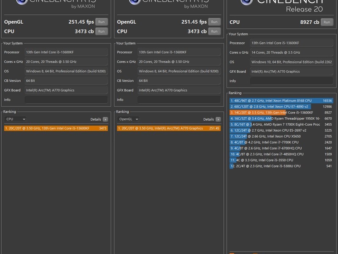Run OpenGL test in R15 window with CPU ranking
338x254 pixels.
tap(101, 22)
